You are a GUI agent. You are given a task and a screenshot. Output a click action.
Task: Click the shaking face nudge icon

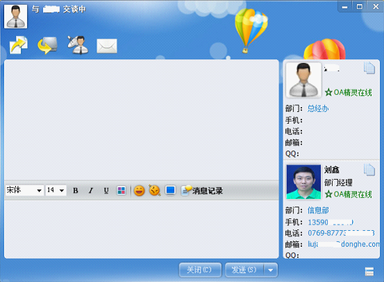point(155,190)
